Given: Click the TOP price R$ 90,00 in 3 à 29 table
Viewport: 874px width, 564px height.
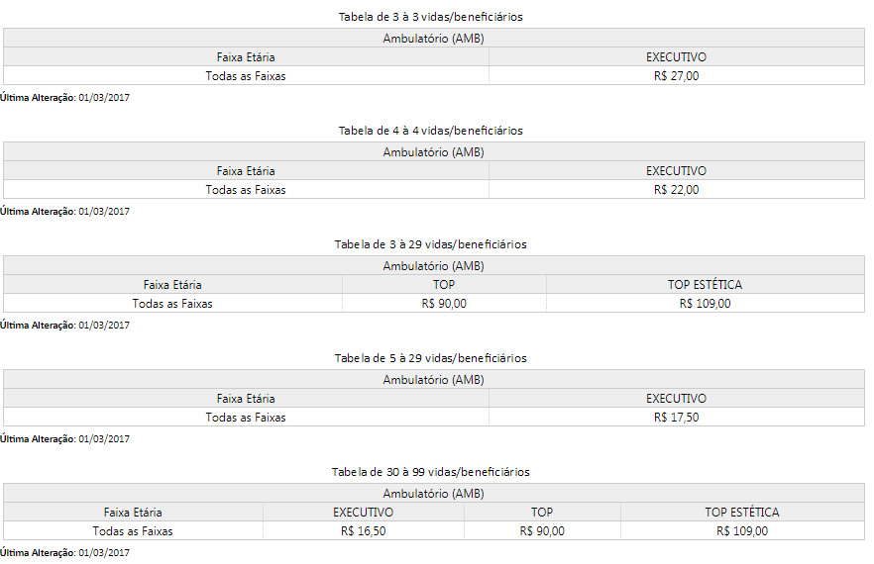Looking at the screenshot, I should [x=444, y=304].
